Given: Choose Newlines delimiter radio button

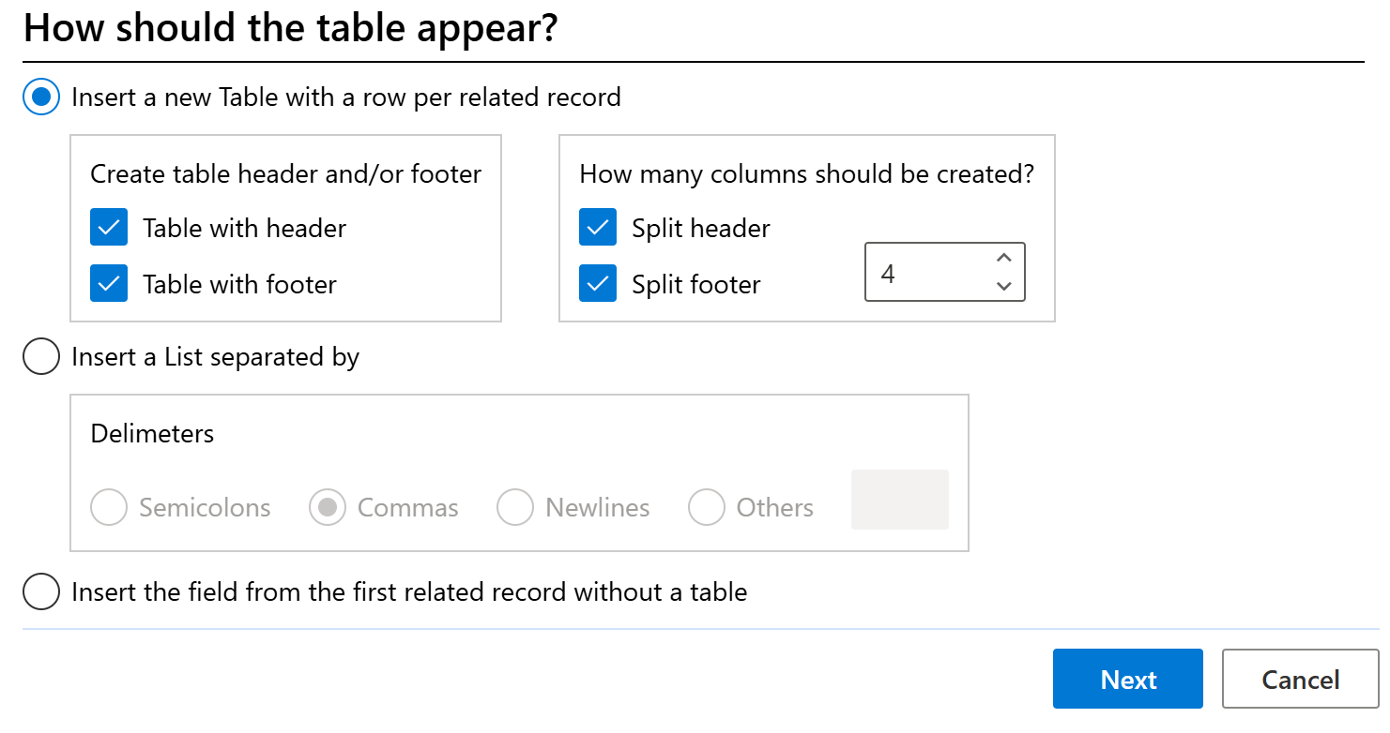Looking at the screenshot, I should click(515, 508).
